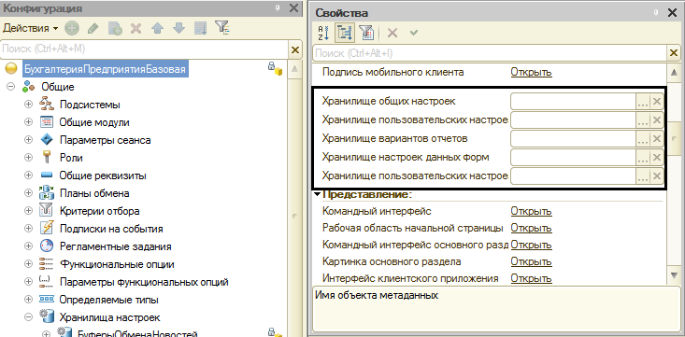
Task: Open the Действия menu
Action: coord(30,28)
